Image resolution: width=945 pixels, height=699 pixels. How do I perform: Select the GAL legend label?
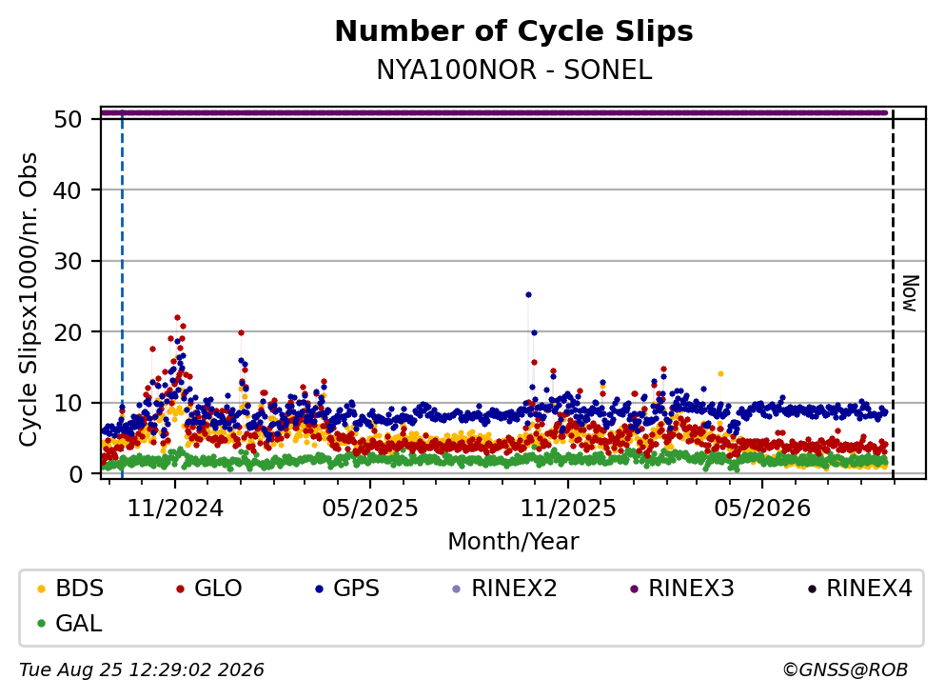(x=79, y=624)
